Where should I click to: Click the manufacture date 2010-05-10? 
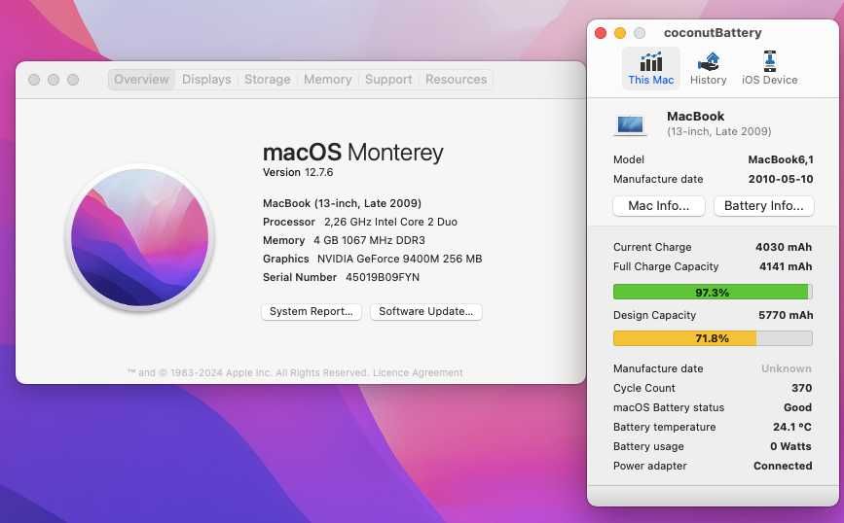[x=781, y=179]
